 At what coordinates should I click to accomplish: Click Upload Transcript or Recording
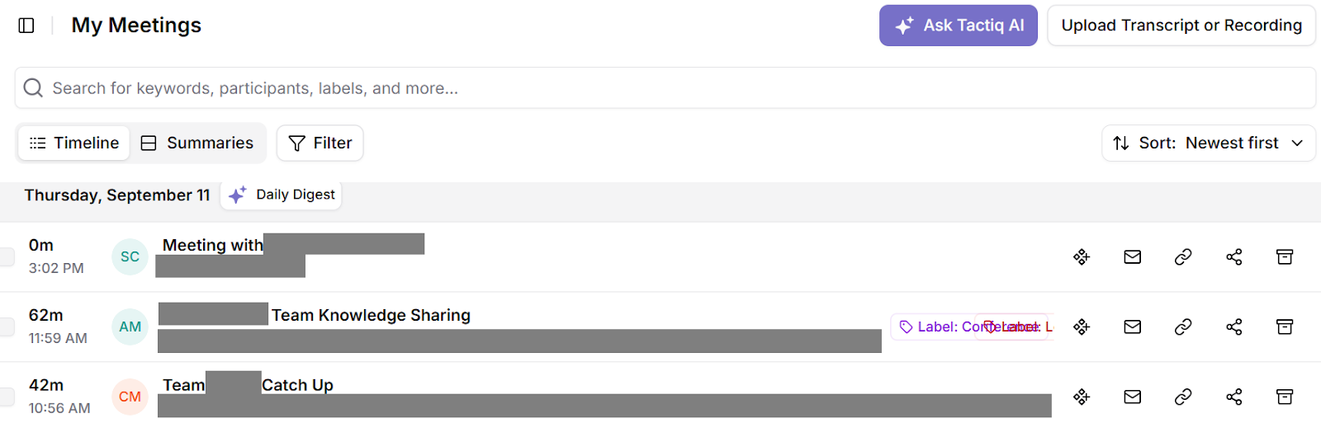click(x=1181, y=26)
